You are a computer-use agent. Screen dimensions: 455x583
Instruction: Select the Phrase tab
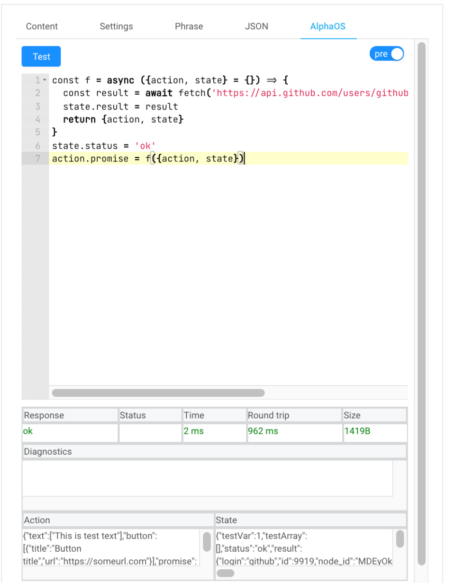[189, 27]
